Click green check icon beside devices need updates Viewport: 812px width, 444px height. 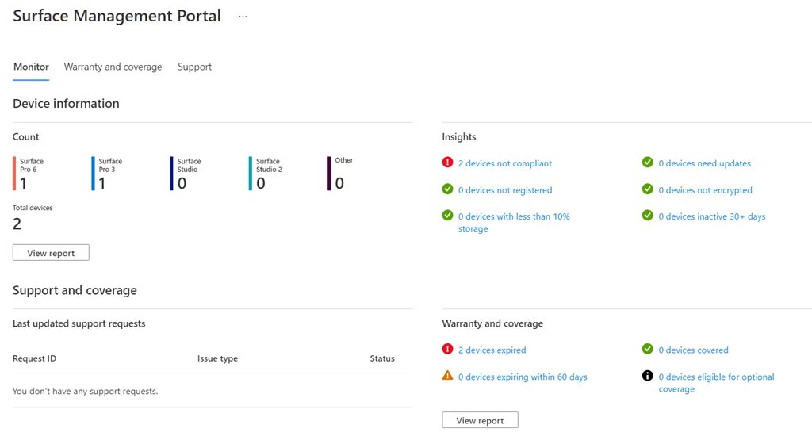[648, 163]
